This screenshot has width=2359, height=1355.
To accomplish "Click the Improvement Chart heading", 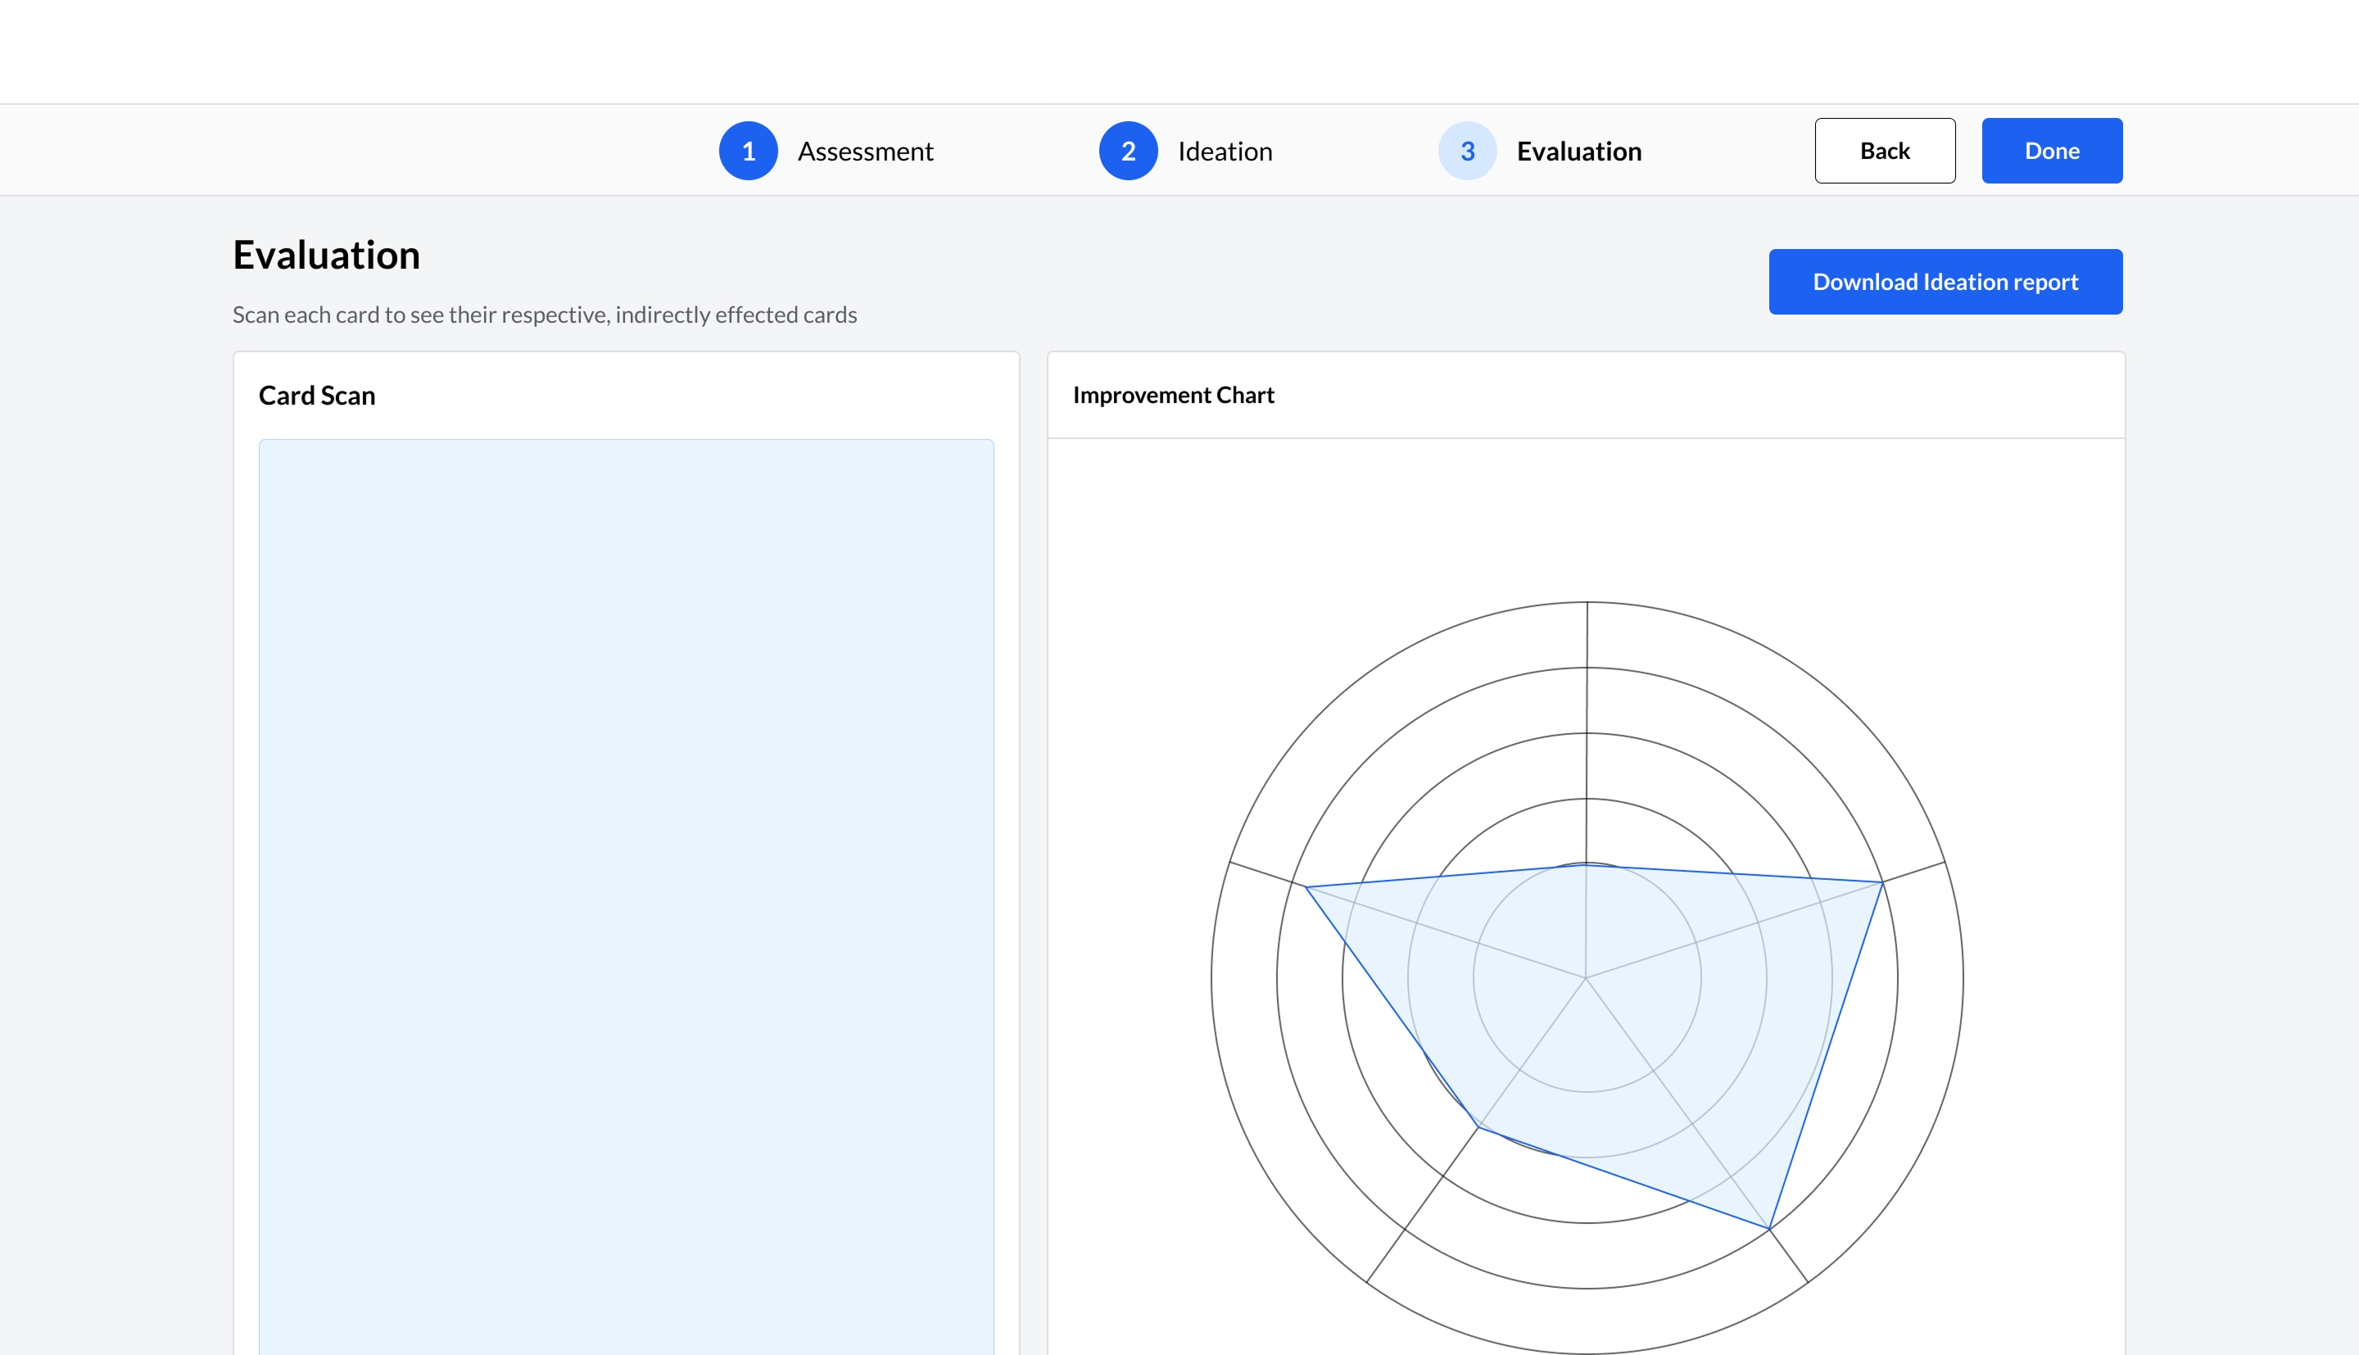I will coord(1173,396).
